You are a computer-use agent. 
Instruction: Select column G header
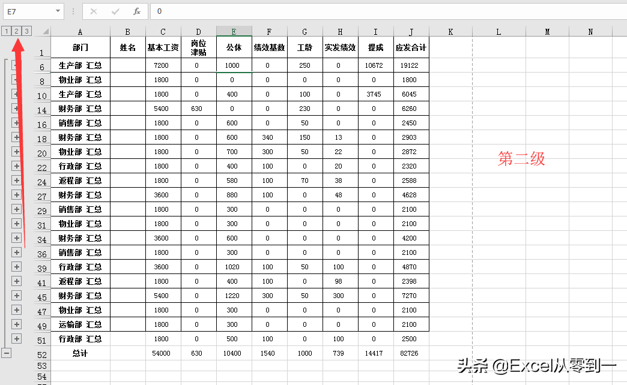pos(304,32)
